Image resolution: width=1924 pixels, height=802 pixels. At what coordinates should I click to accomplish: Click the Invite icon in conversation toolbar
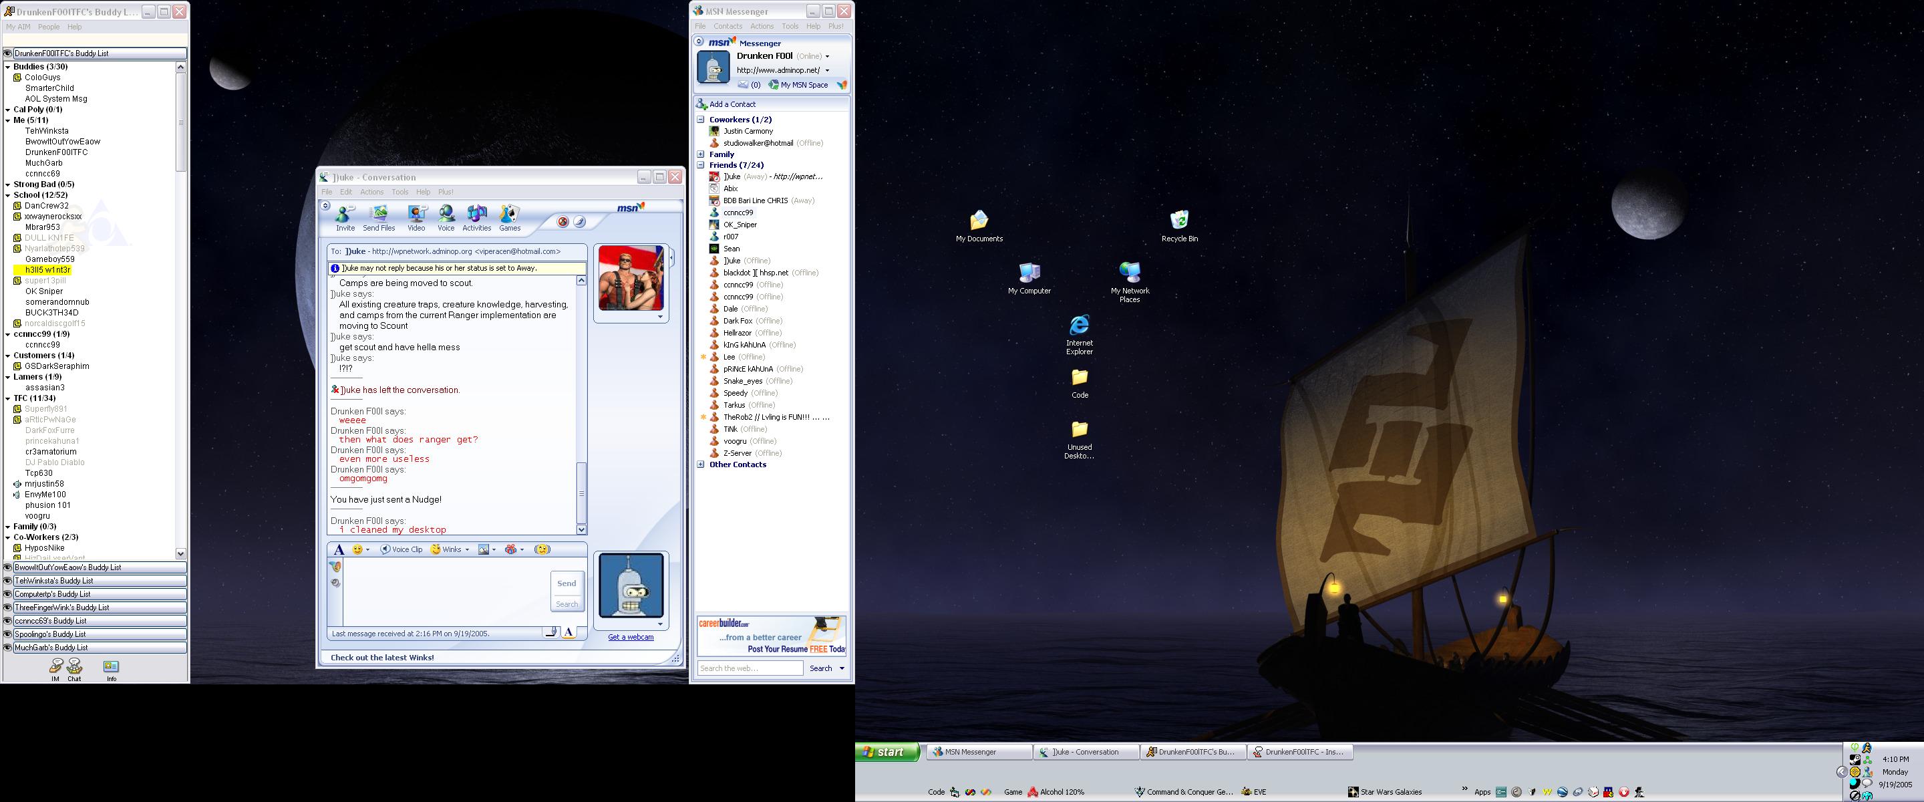345,219
